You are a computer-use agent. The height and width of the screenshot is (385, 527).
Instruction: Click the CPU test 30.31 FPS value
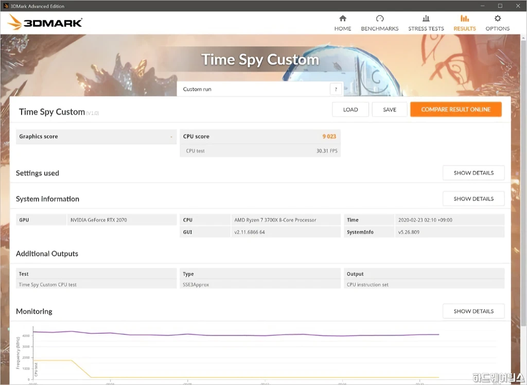(x=327, y=151)
